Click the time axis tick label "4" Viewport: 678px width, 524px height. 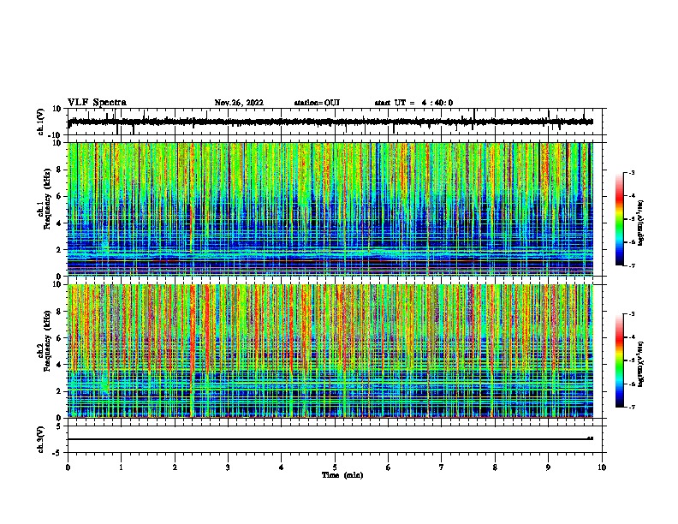(x=282, y=467)
